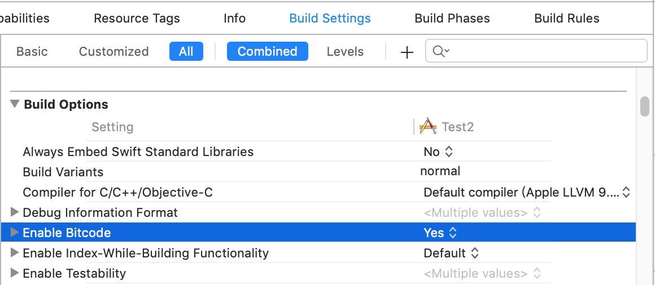The width and height of the screenshot is (655, 285).
Task: Click the vertical scrollbar thumb
Action: 644,106
